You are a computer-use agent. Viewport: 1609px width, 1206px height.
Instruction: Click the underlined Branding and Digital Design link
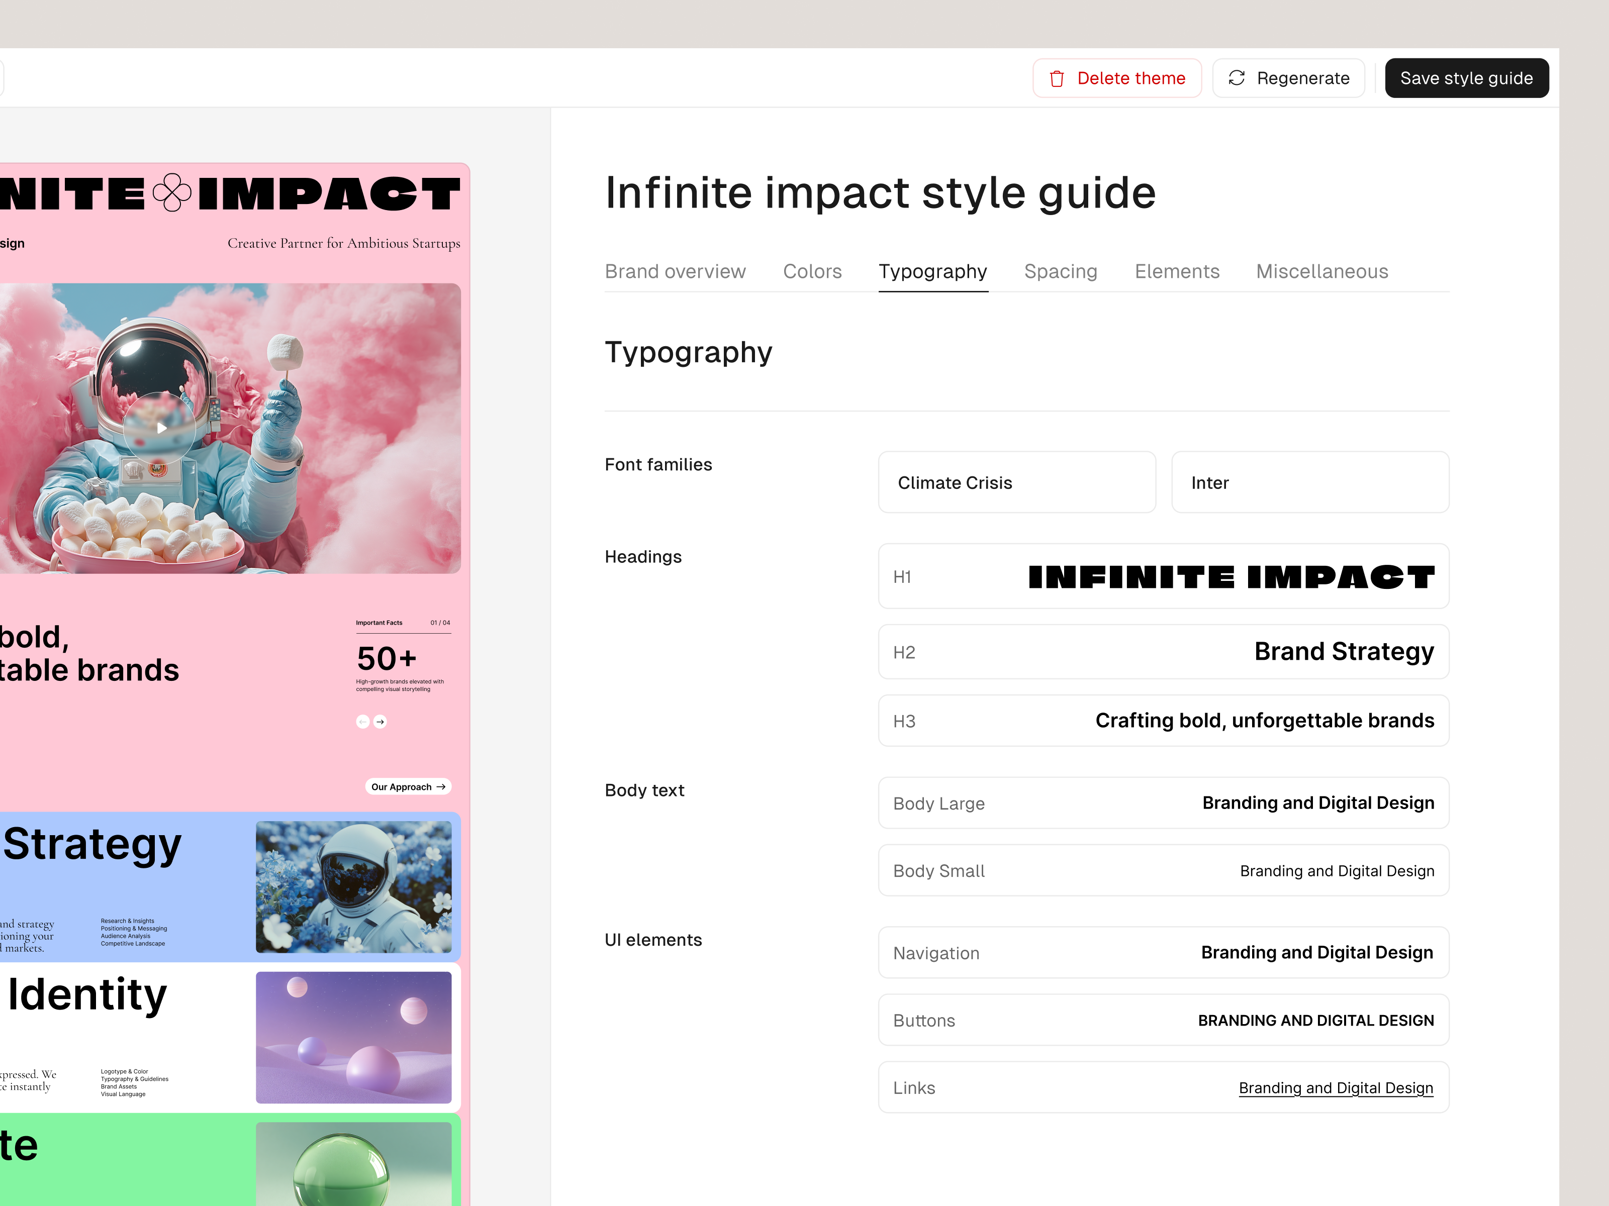[1336, 1088]
